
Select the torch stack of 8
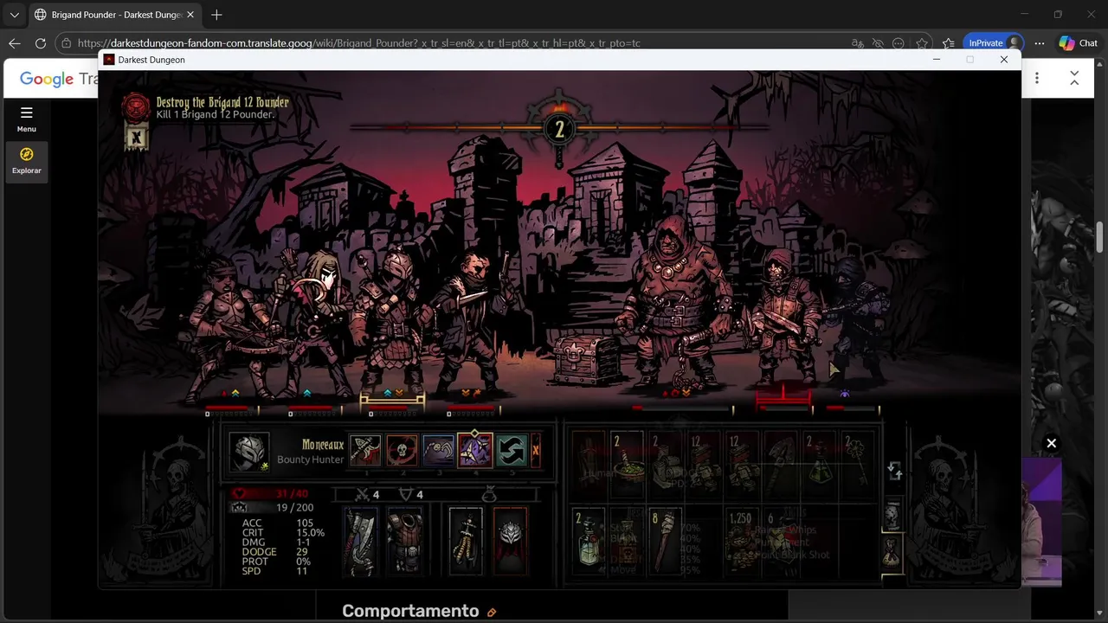665,541
